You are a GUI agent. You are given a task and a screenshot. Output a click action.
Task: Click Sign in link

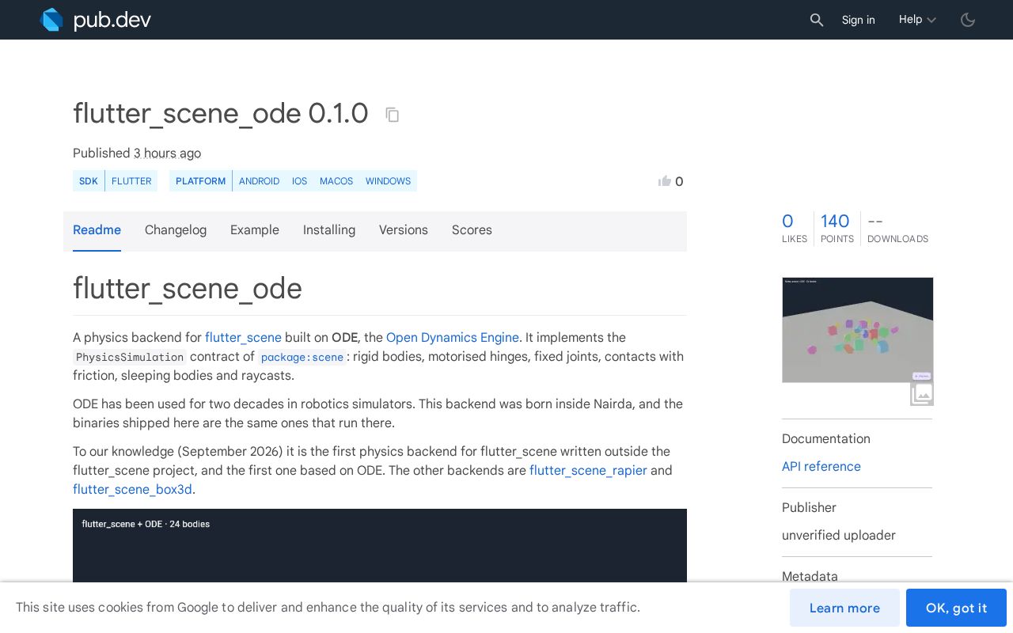pos(859,20)
